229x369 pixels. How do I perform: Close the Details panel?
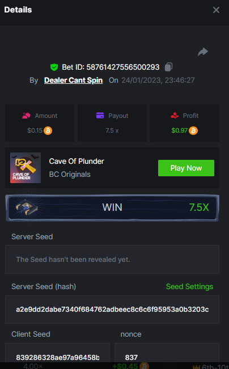tap(216, 10)
